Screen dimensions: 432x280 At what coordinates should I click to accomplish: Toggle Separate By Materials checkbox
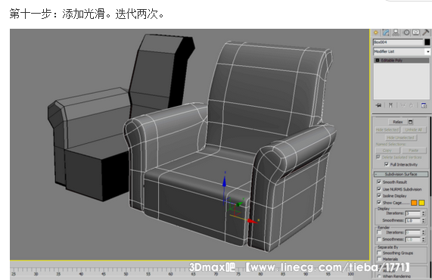[x=379, y=259]
